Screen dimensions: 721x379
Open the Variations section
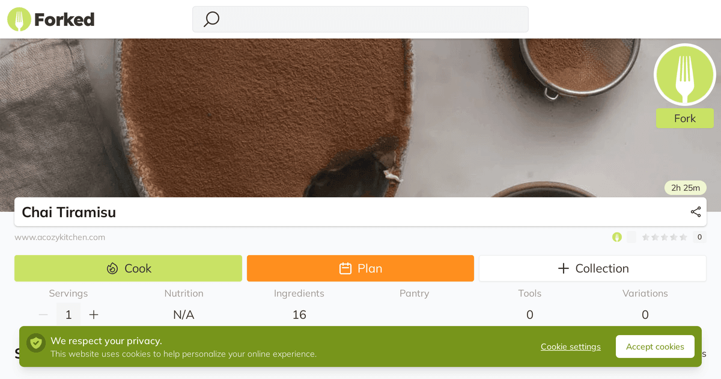pos(645,304)
